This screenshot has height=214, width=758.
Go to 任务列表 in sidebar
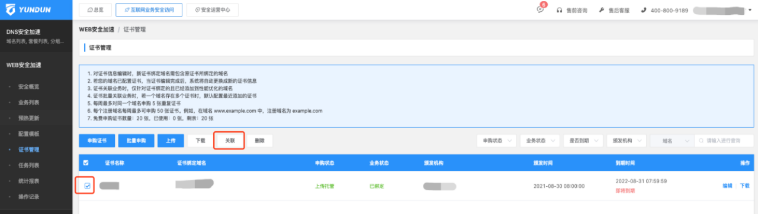pos(28,165)
